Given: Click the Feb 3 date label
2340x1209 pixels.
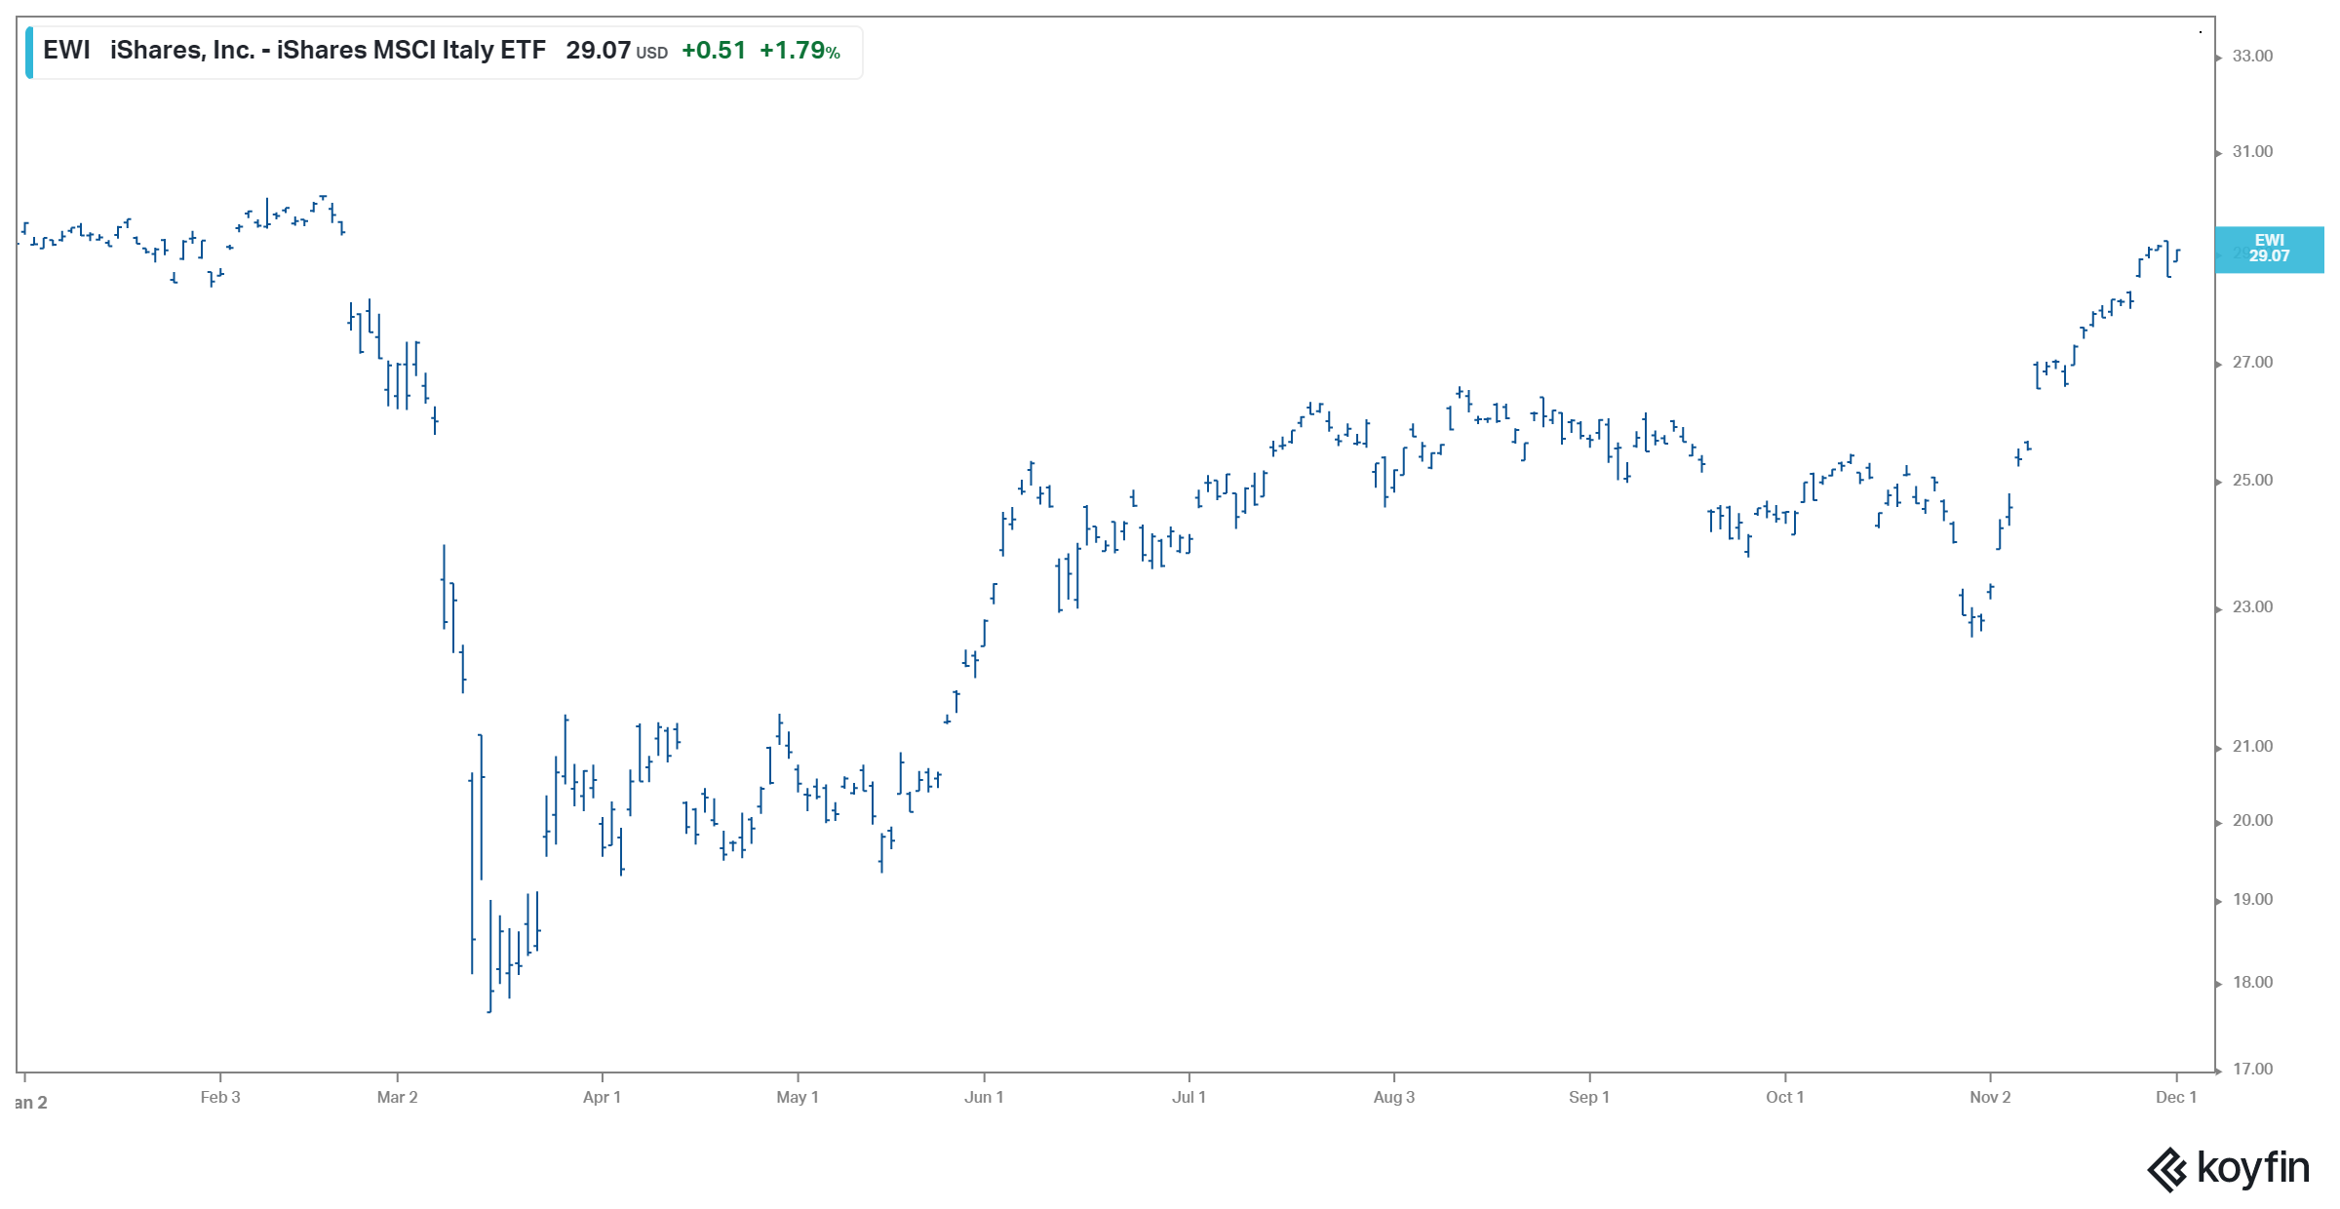Looking at the screenshot, I should [x=220, y=1098].
